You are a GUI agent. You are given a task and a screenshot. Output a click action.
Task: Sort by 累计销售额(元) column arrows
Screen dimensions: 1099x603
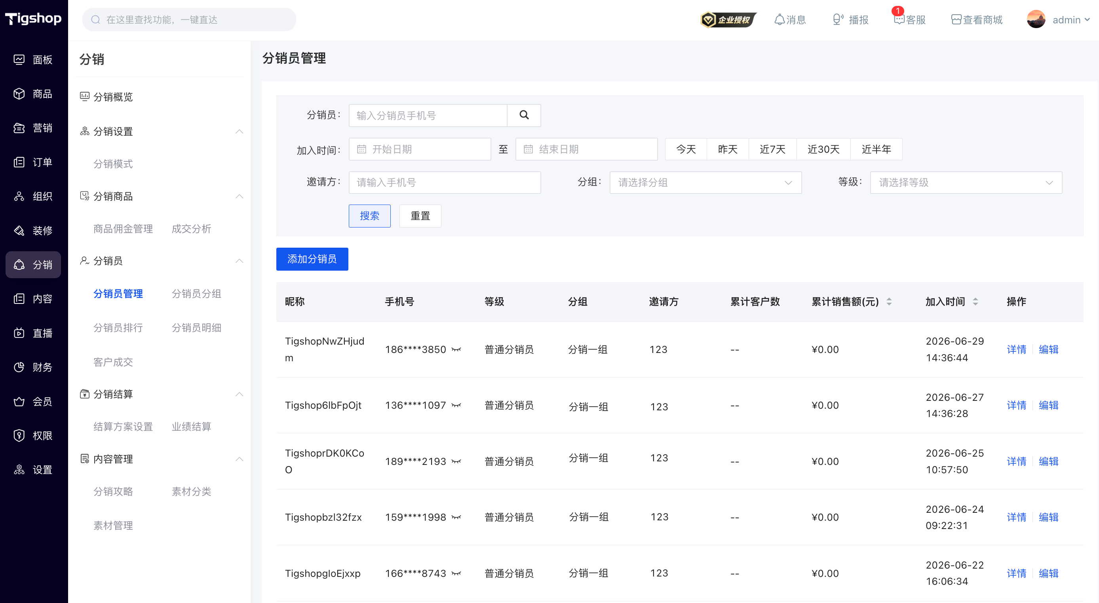pyautogui.click(x=889, y=302)
